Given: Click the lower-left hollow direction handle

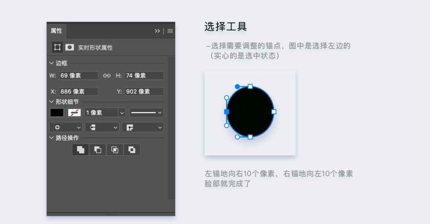Looking at the screenshot, I should click(x=227, y=126).
